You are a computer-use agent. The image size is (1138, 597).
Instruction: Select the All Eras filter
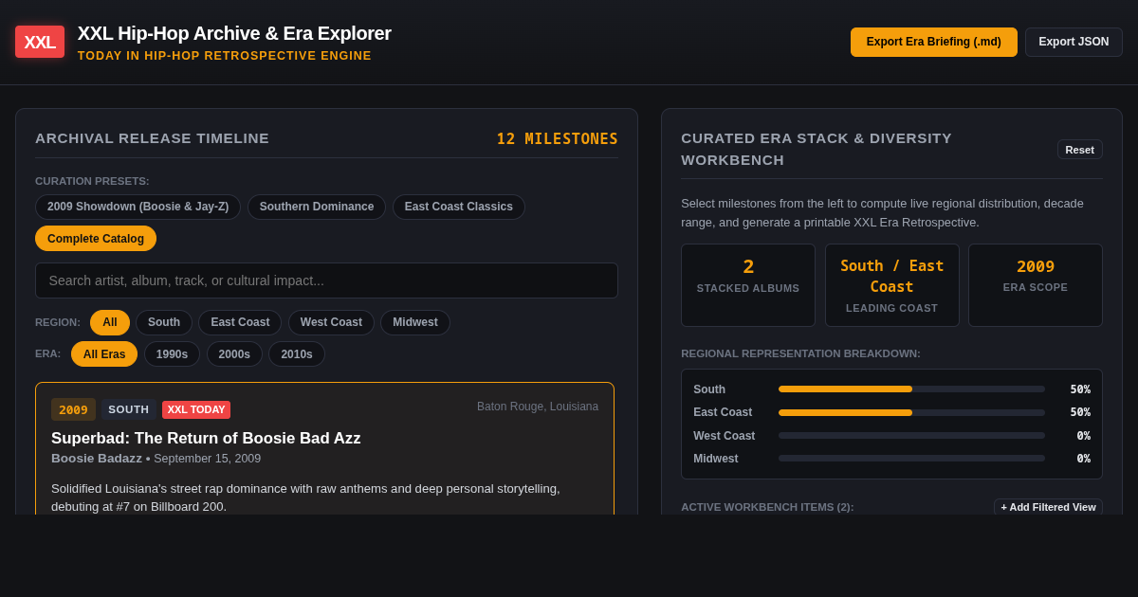(104, 354)
